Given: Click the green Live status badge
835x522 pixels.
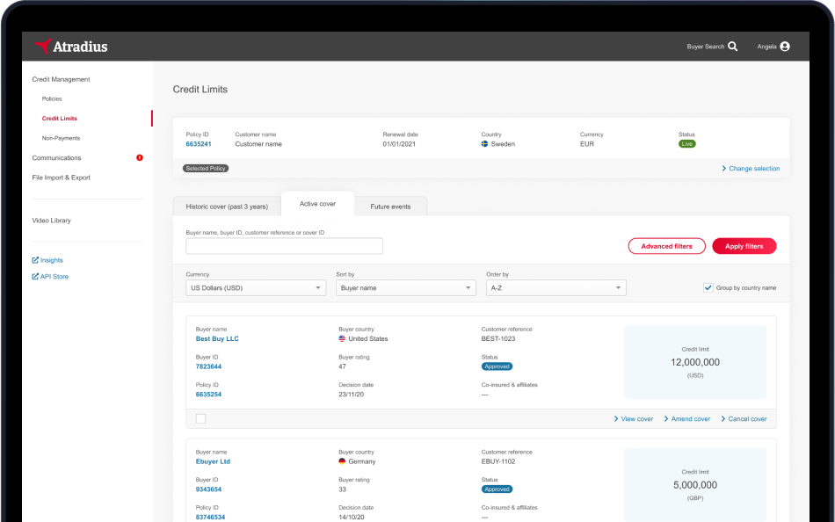Looking at the screenshot, I should pyautogui.click(x=687, y=144).
